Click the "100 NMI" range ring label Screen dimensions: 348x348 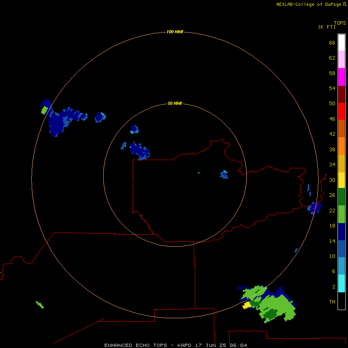click(175, 32)
